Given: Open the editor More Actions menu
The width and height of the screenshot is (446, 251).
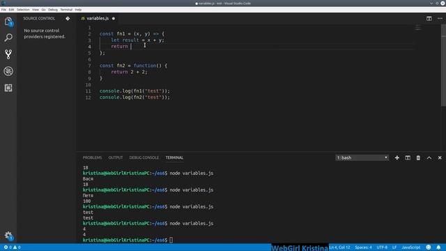Looking at the screenshot, I should pos(440,19).
